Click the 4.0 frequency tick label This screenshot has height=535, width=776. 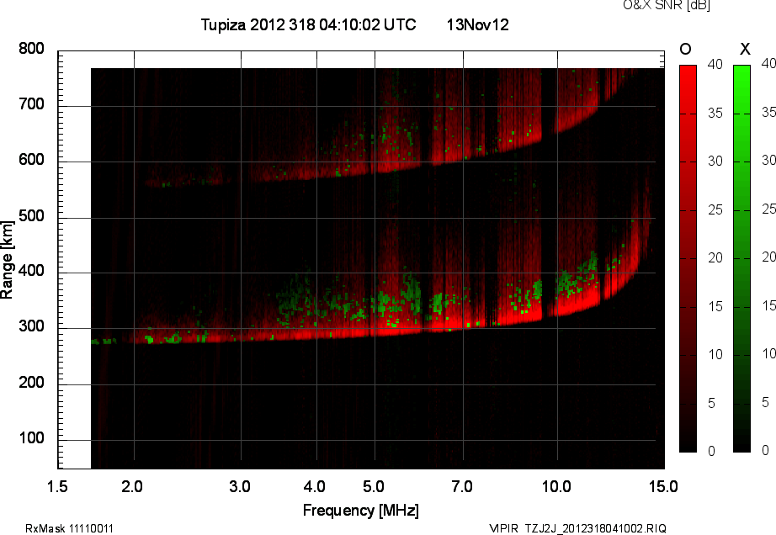pos(314,486)
